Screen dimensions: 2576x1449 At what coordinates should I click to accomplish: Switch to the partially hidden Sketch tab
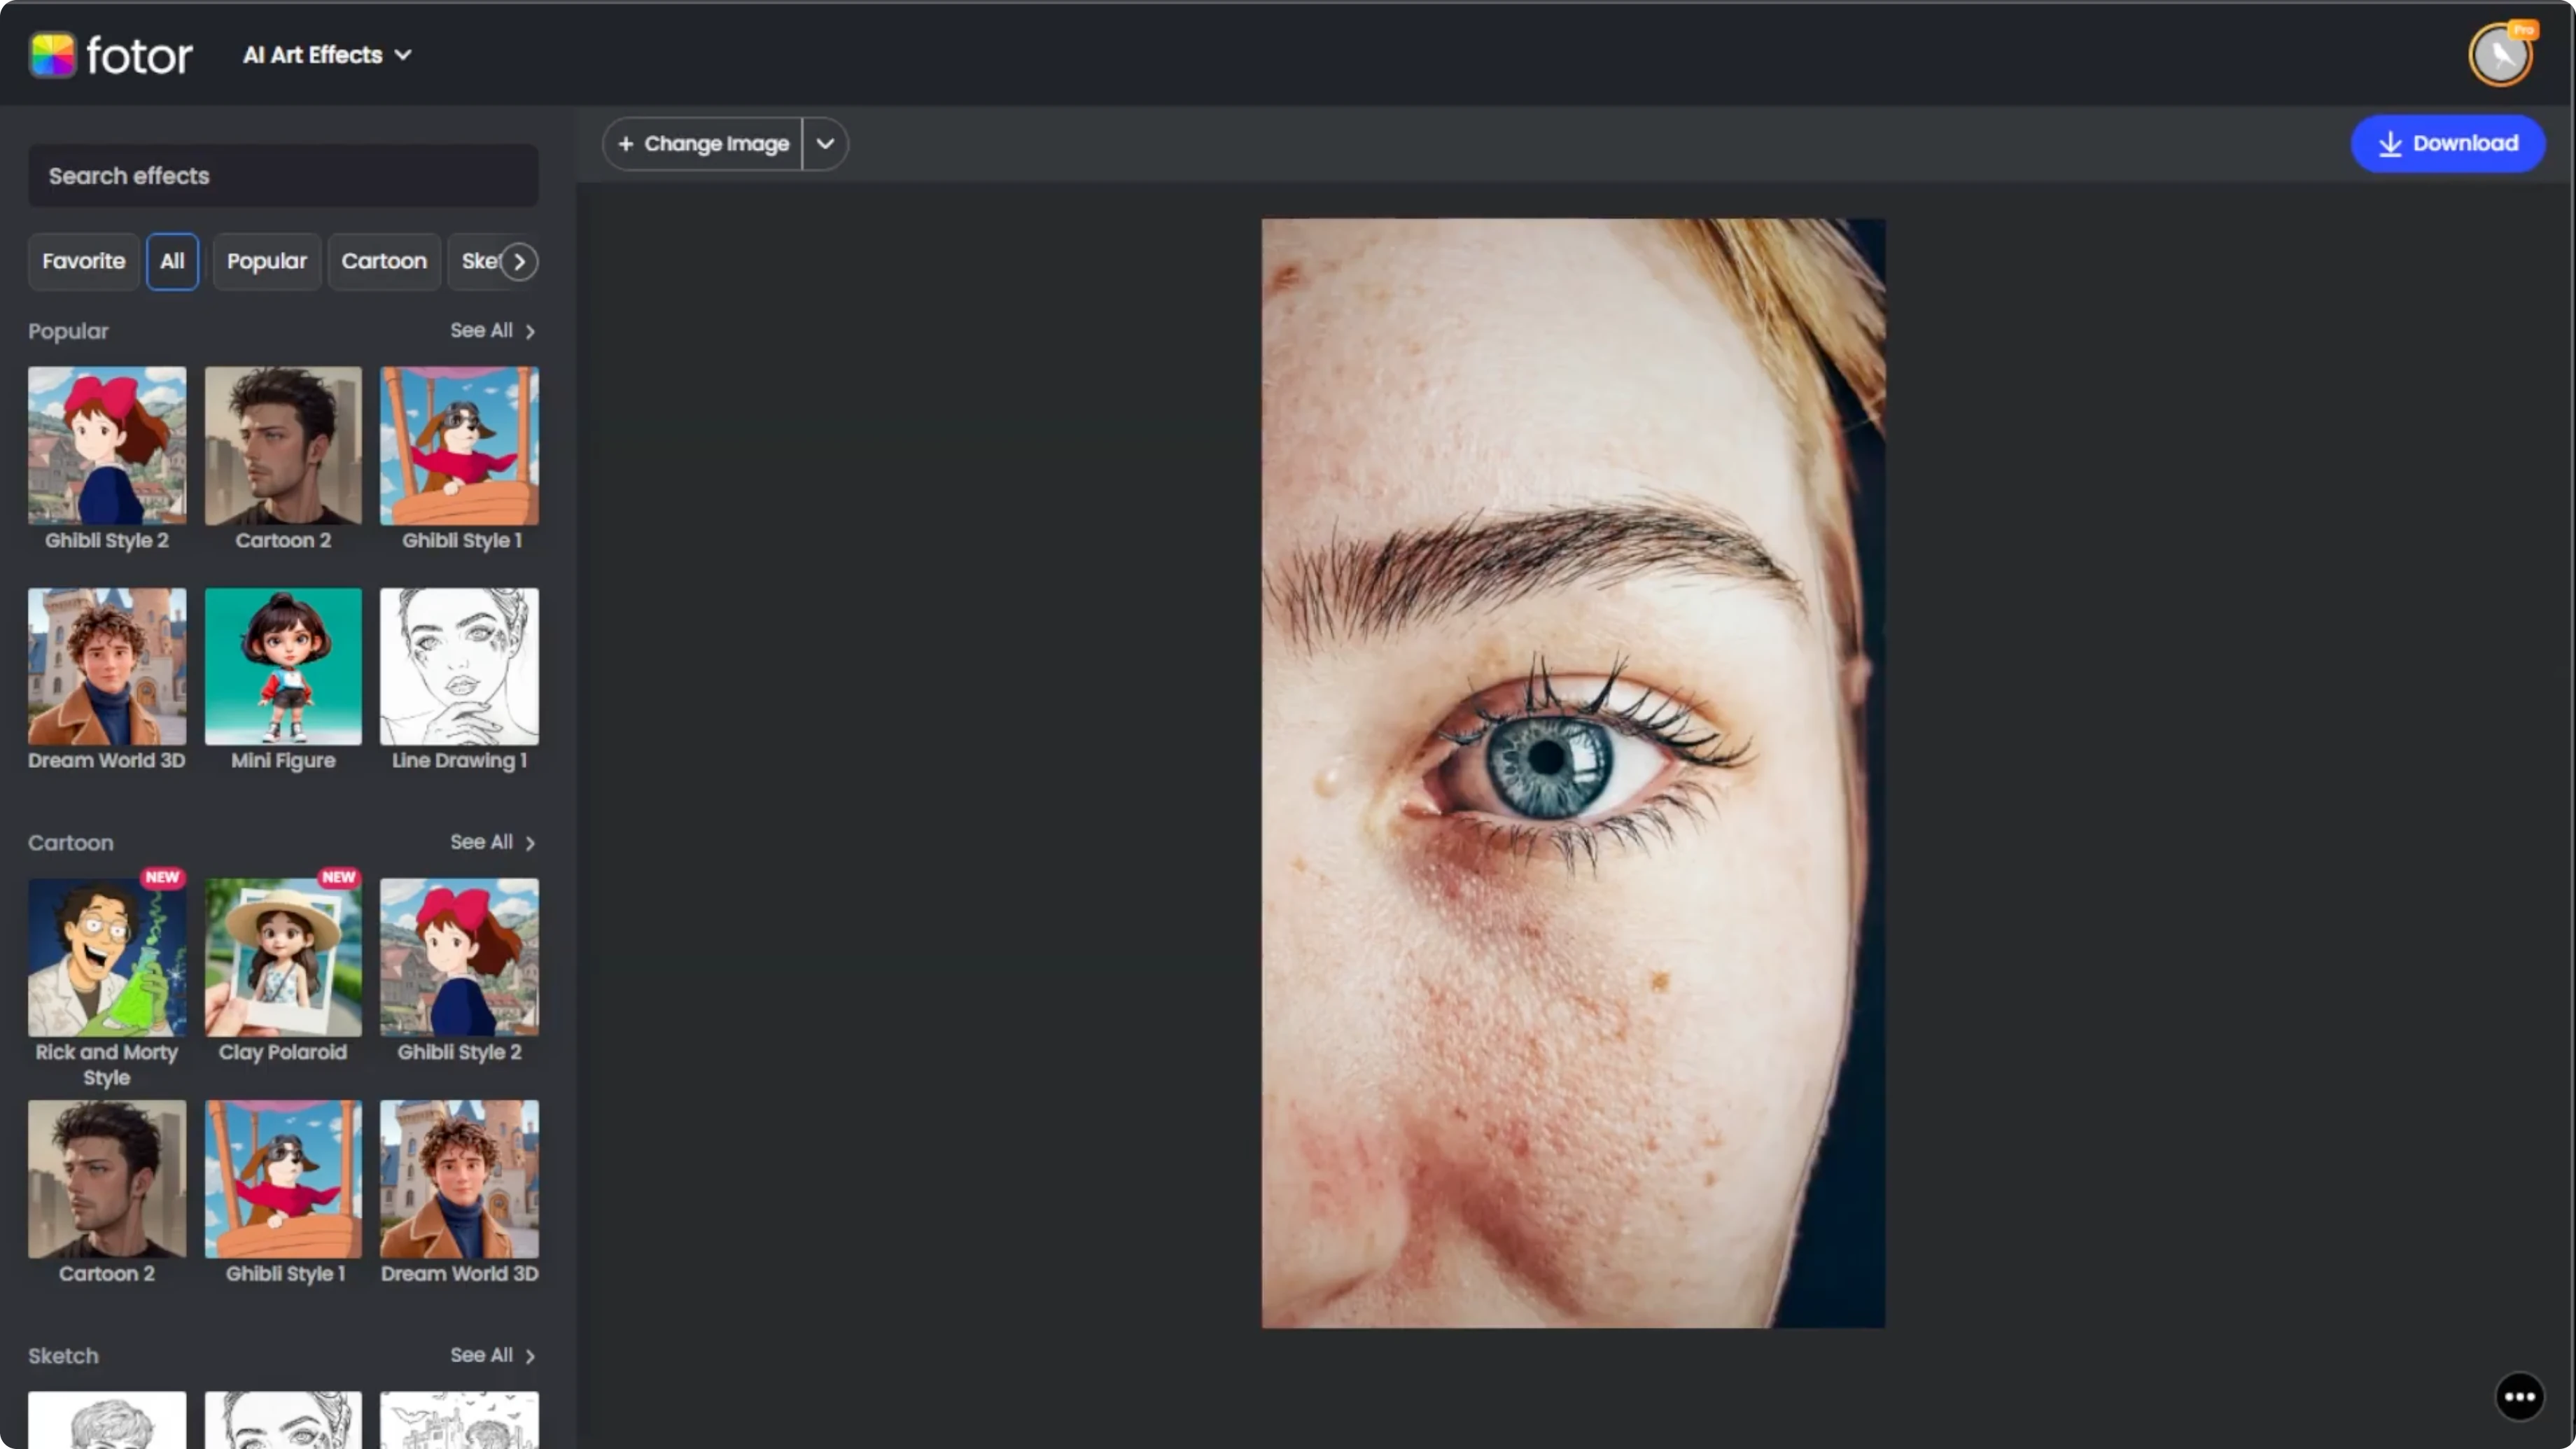pyautogui.click(x=476, y=261)
